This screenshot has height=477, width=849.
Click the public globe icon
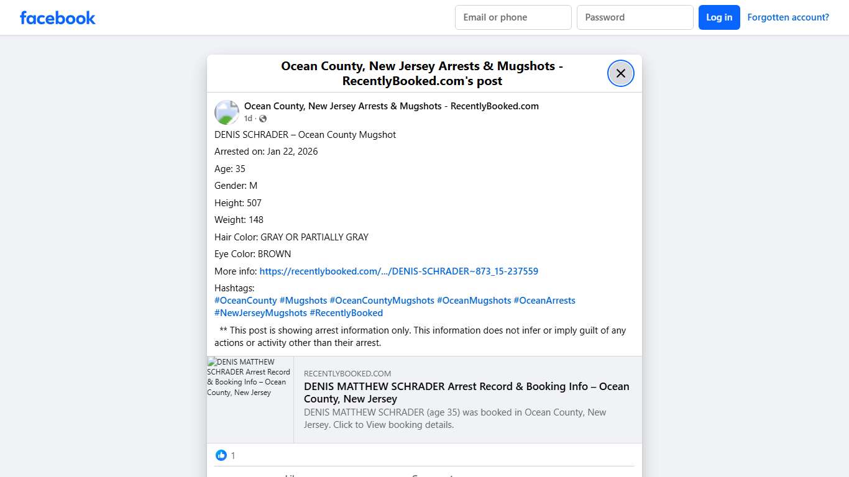pyautogui.click(x=263, y=119)
